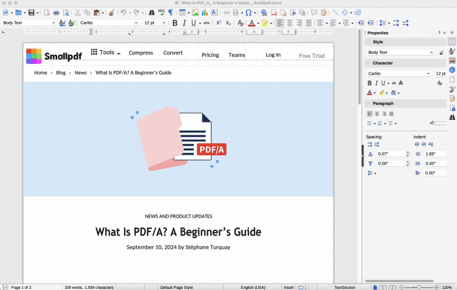Click Increase Paragraph Spacing in toolbar
Viewport: 457px width, 290px height.
tap(396, 23)
